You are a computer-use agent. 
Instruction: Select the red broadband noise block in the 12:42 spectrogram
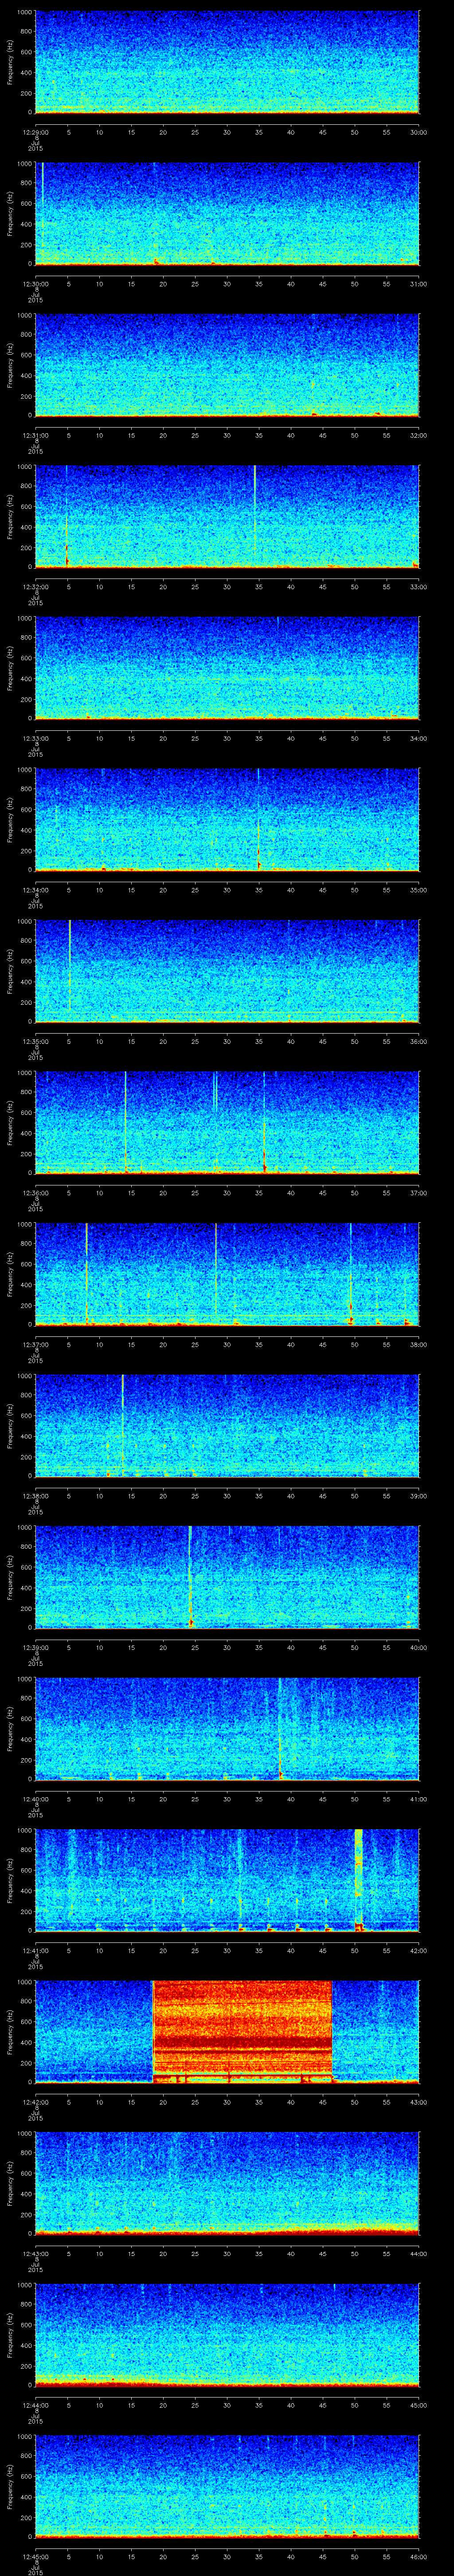coord(242,2032)
